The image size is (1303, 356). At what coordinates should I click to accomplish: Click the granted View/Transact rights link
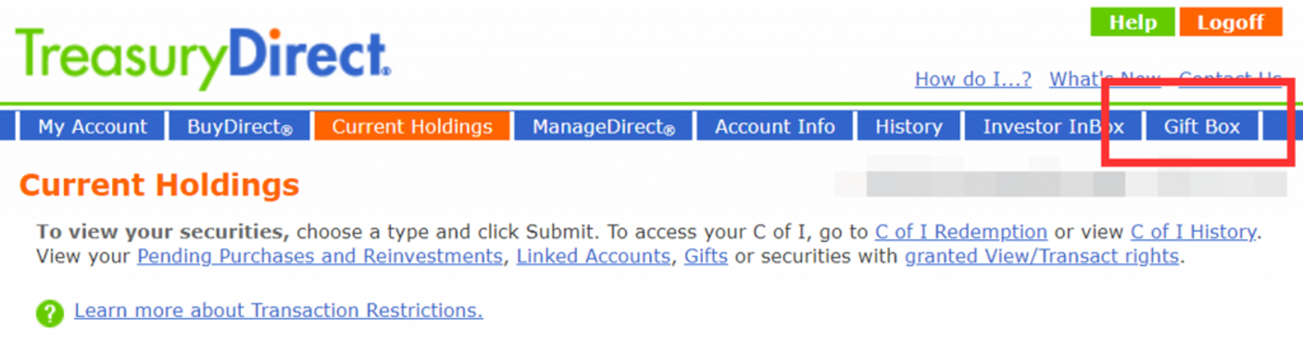click(x=1041, y=256)
